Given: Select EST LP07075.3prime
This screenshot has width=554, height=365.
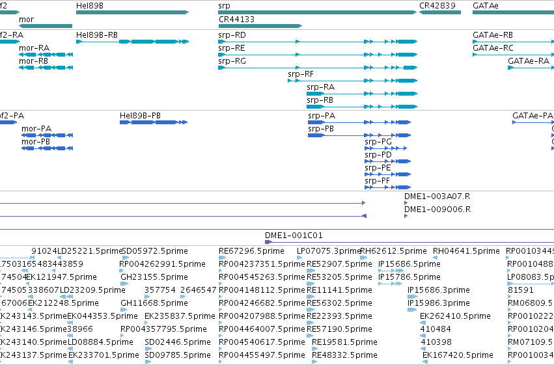Looking at the screenshot, I should pos(301,258).
